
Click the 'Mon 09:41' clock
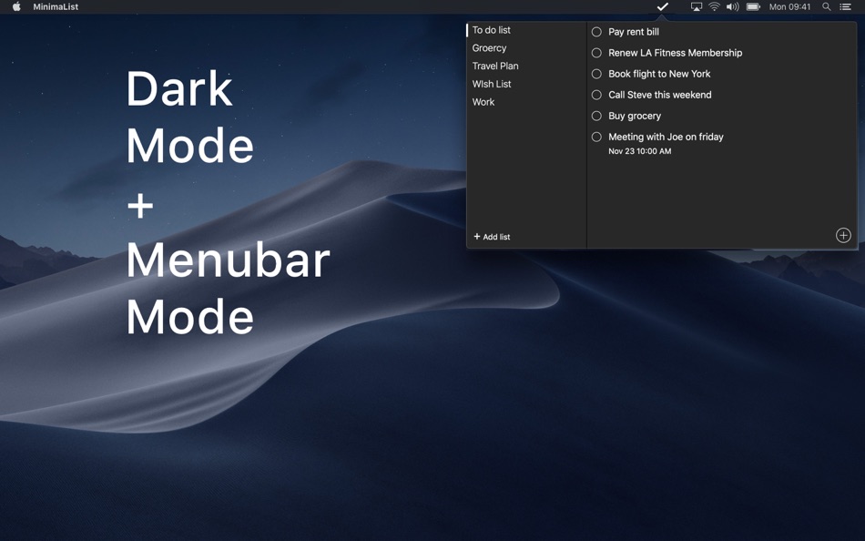tap(789, 6)
